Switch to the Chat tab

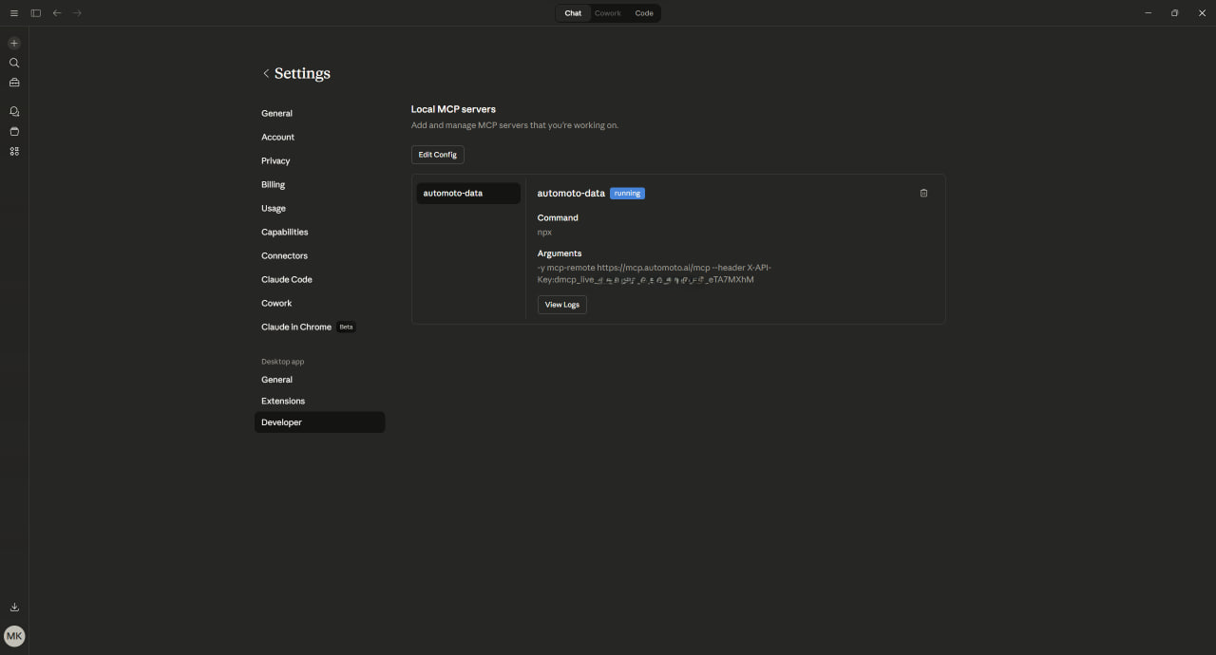pyautogui.click(x=573, y=13)
